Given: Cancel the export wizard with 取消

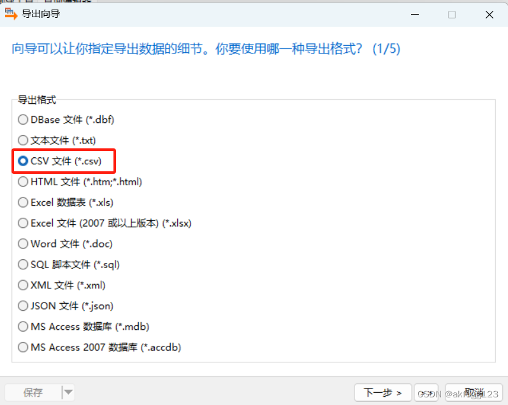Looking at the screenshot, I should [474, 393].
